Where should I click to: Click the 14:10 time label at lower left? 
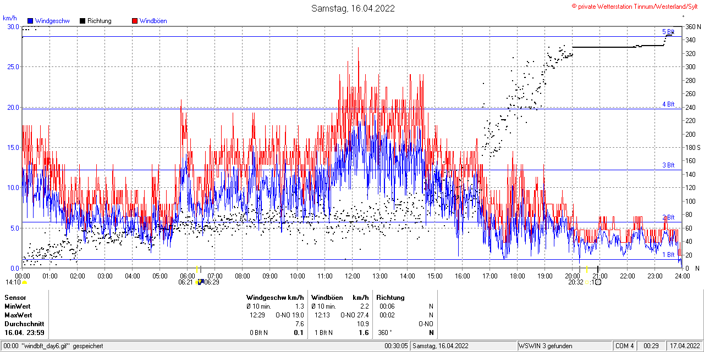13,282
